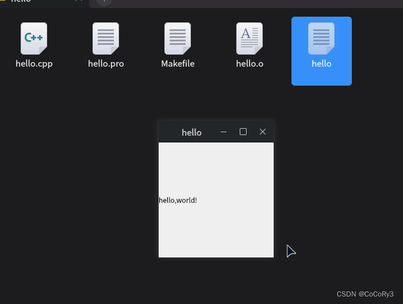Select the highlighted hello executable icon
This screenshot has height=304, width=403.
tap(321, 39)
